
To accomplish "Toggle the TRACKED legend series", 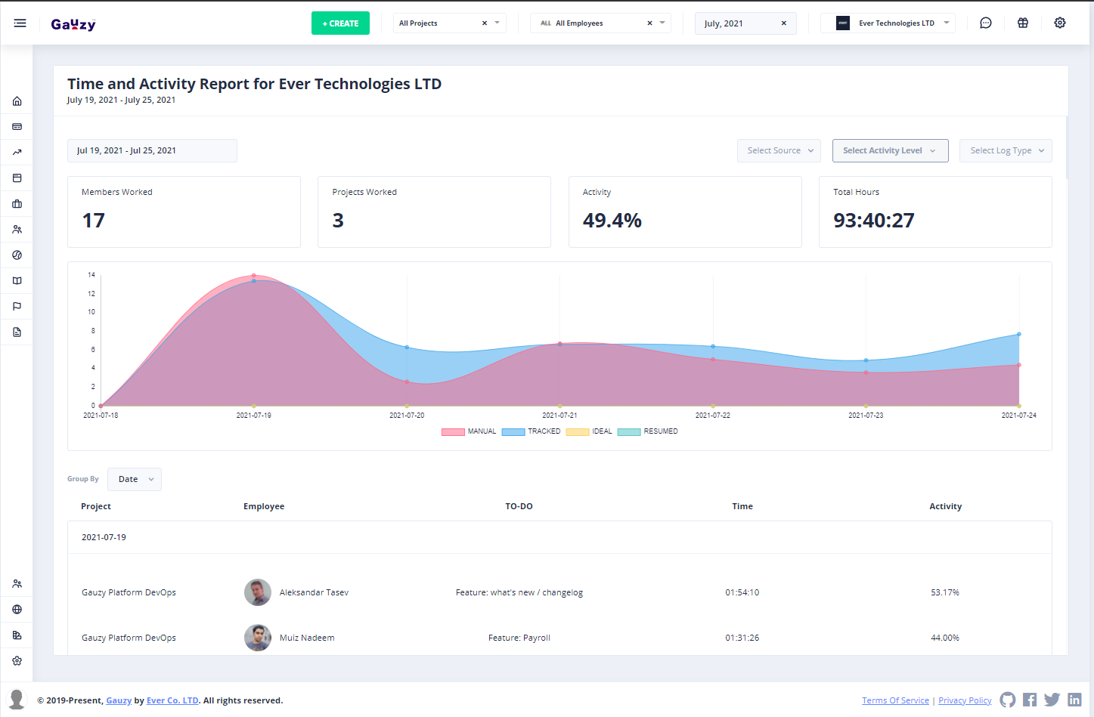I will (x=531, y=431).
